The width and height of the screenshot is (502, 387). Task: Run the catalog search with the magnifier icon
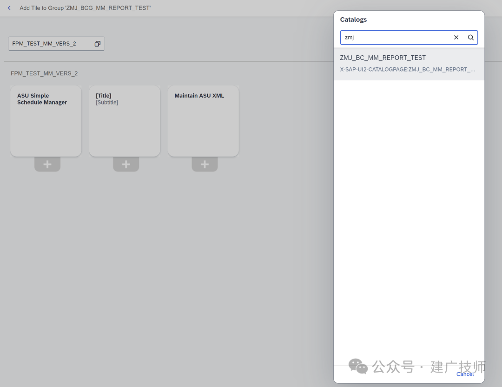point(470,38)
